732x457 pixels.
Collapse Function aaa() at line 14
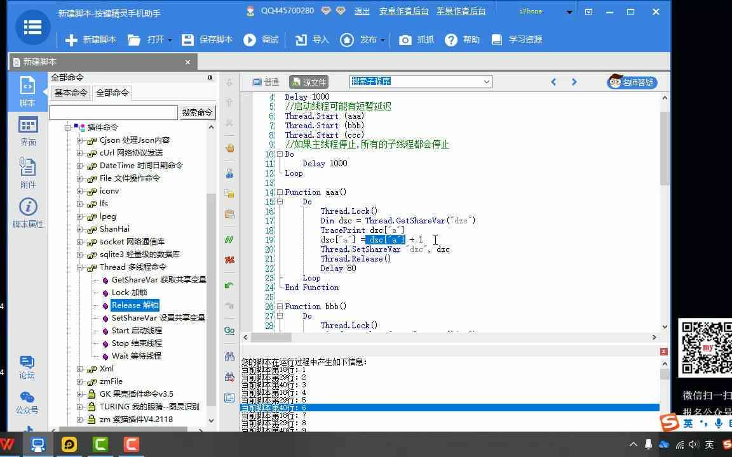[x=280, y=192]
